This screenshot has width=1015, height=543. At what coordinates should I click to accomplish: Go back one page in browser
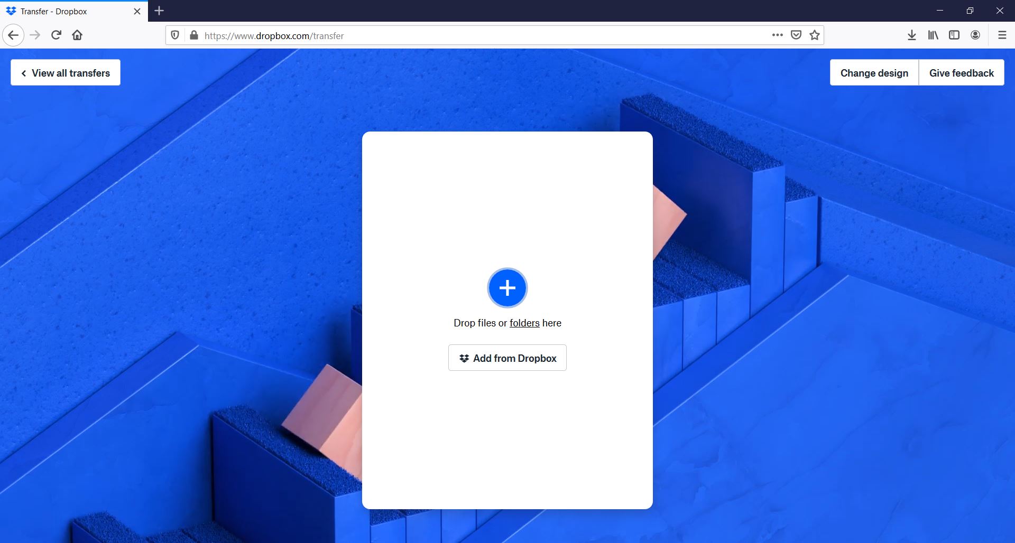click(13, 35)
